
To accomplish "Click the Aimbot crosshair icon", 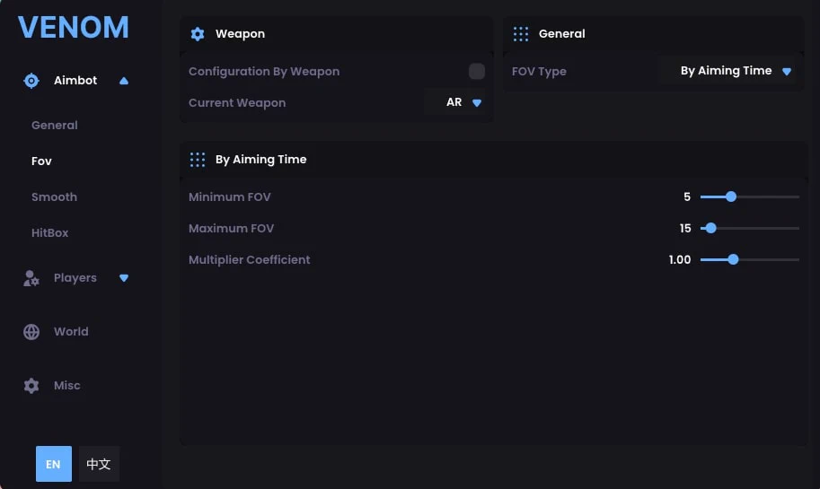I will pyautogui.click(x=31, y=81).
